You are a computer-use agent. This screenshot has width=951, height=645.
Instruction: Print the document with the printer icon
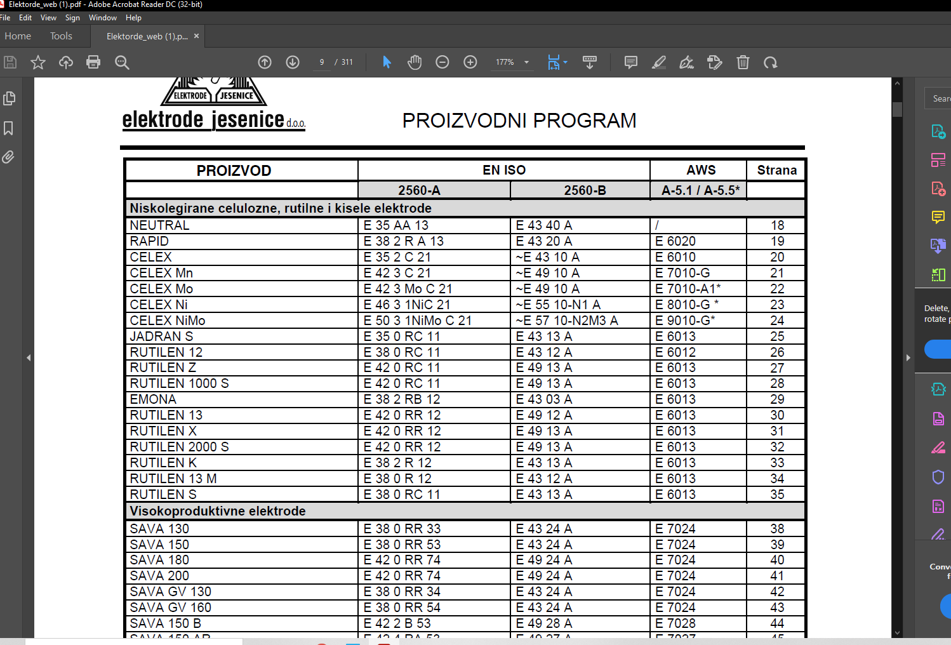(x=93, y=62)
